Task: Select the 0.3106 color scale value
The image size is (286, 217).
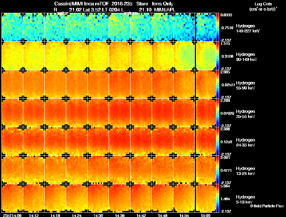Action: point(227,56)
